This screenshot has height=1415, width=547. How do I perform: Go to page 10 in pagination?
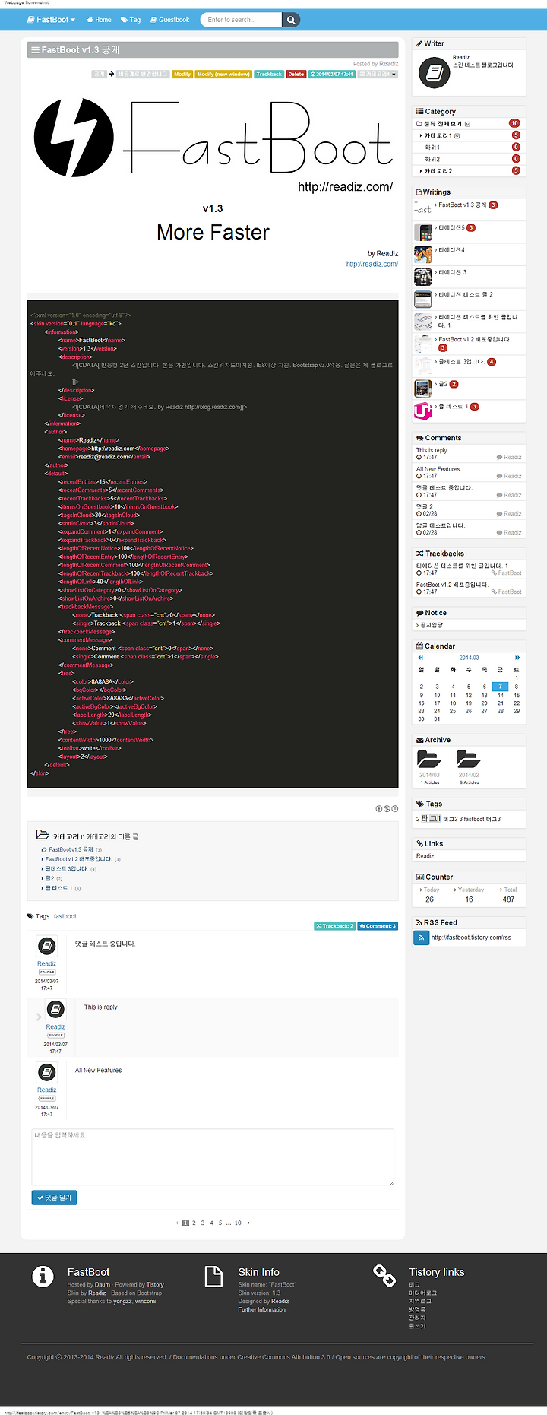(x=238, y=1223)
